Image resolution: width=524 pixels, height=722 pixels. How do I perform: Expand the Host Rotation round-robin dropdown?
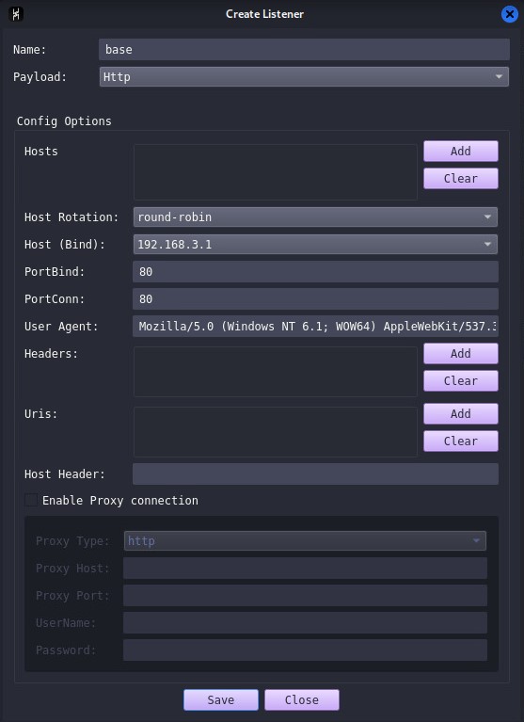(315, 217)
